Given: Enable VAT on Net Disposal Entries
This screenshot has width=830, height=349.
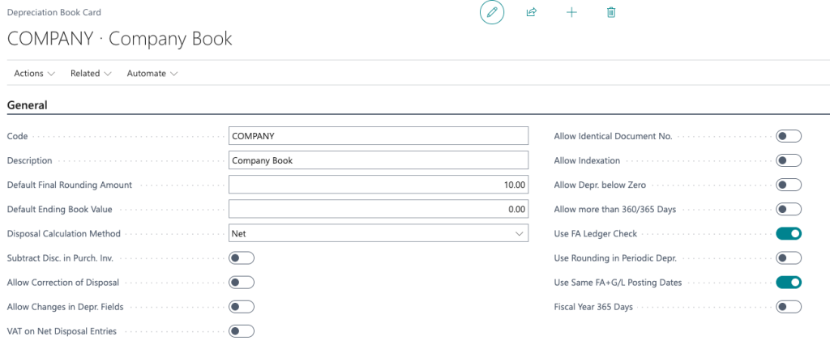Looking at the screenshot, I should coord(242,331).
